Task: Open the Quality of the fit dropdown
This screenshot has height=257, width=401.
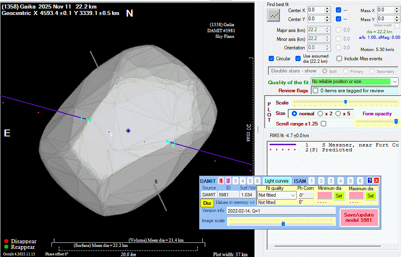Action: point(395,82)
